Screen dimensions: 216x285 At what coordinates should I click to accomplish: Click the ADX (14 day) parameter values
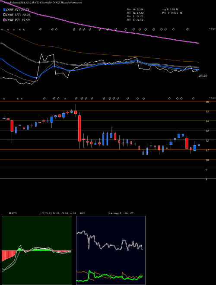coord(121,213)
